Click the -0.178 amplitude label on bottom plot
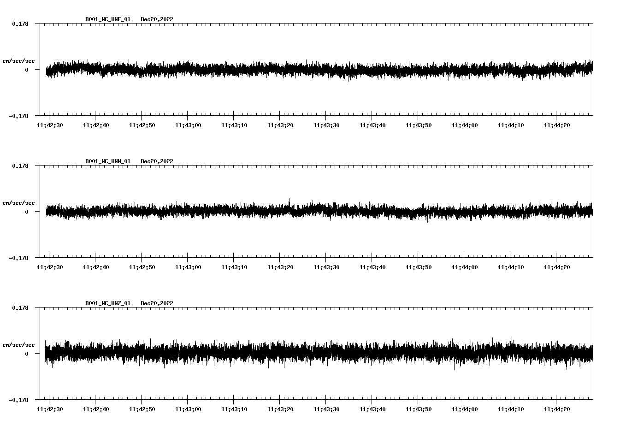 click(x=19, y=401)
